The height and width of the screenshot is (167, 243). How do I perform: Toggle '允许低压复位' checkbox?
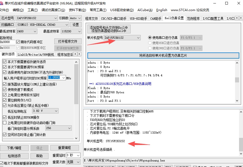[x=5, y=106]
